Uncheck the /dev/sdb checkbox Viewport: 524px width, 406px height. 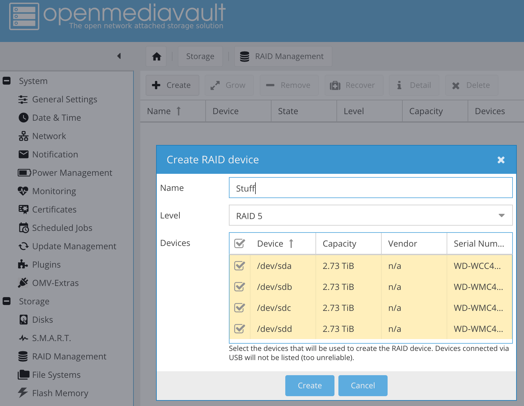[240, 287]
